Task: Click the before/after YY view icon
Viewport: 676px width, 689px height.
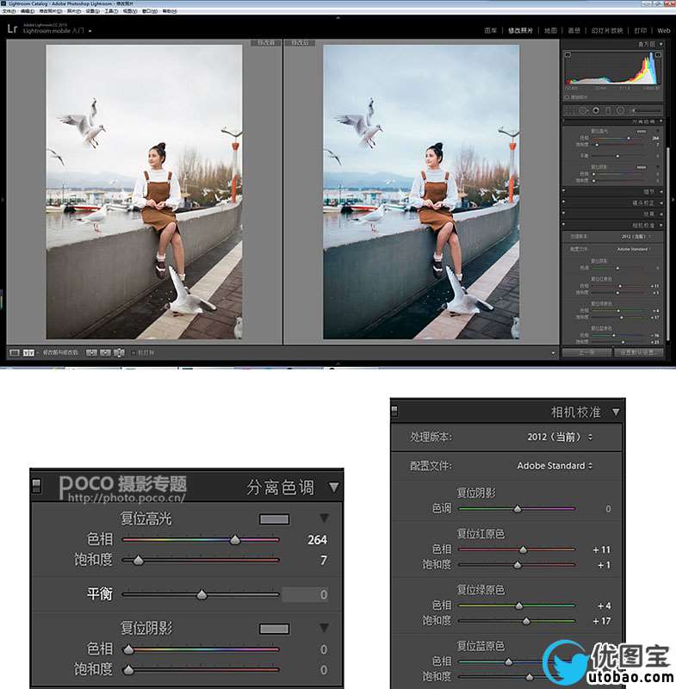Action: point(28,352)
